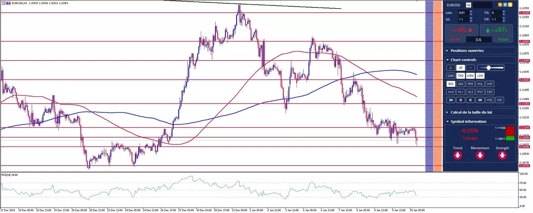Toggle the GRD grid display button
Image resolution: width=533 pixels, height=213 pixels.
point(451,76)
